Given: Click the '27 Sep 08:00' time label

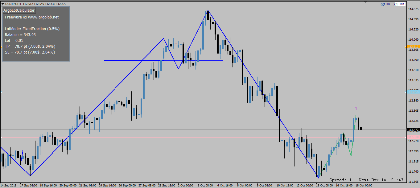Looking at the screenshot, I should [147, 186].
